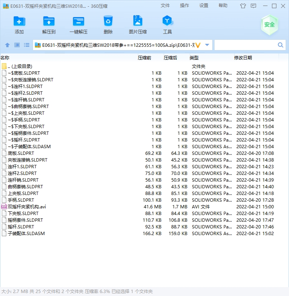This screenshot has width=289, height=296.
Task: Open the 操作 menu
Action: point(184,6)
